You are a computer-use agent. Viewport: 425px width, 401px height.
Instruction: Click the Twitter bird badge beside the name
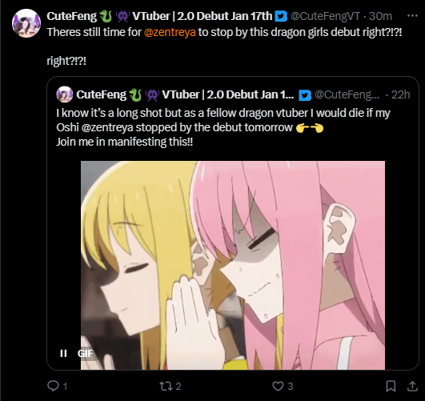point(281,16)
